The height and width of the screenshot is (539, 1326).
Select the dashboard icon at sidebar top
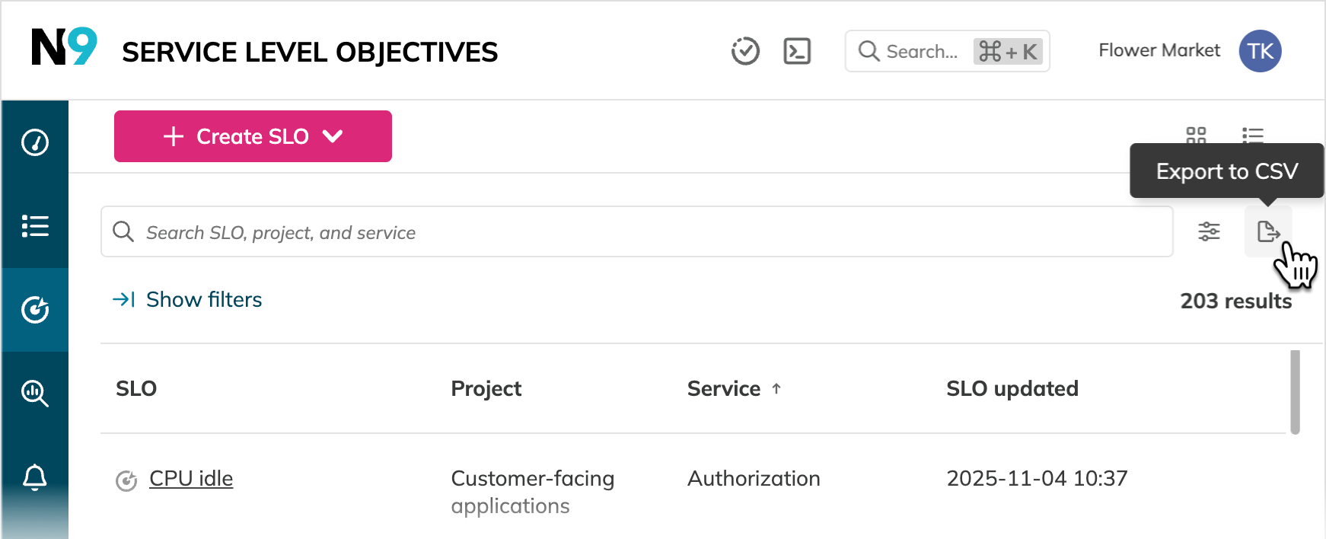coord(34,142)
